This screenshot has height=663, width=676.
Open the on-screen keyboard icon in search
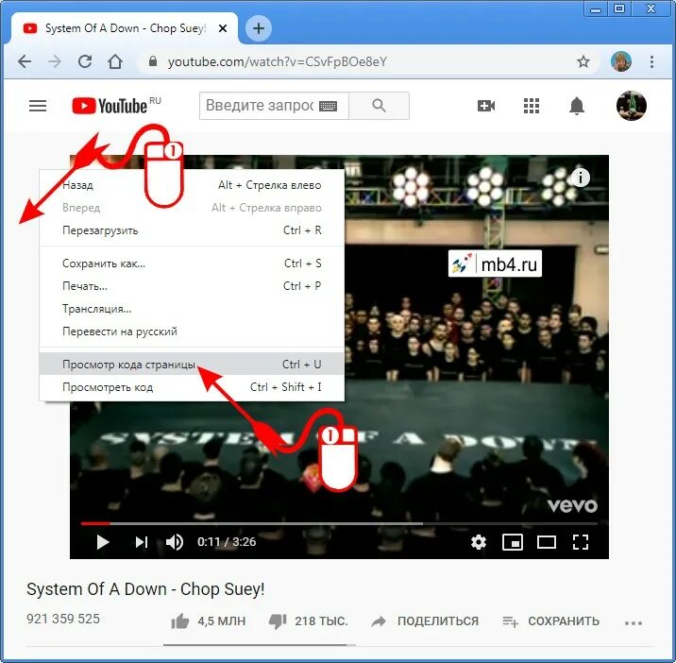(x=328, y=106)
